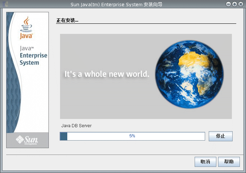The width and height of the screenshot is (246, 173).
Task: Click the "Java DB Server" status text
Action: pos(76,126)
